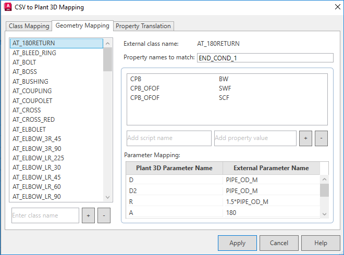Edit the 1.5*PIPE_OD_M value
Viewport: 344px width, 255px height.
point(272,202)
